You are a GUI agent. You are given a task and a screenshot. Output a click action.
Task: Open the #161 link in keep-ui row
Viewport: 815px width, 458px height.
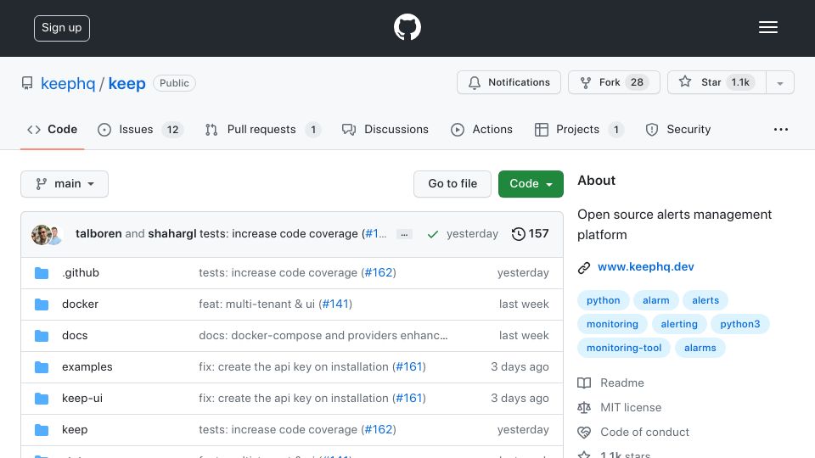tap(409, 399)
